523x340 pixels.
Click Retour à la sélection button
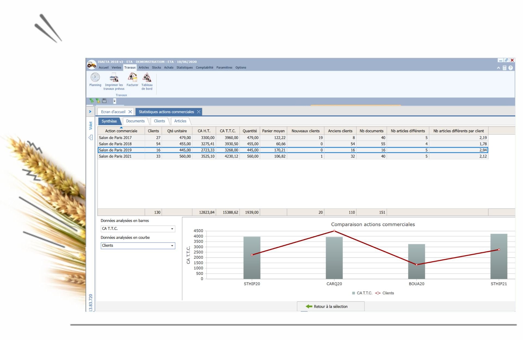330,307
